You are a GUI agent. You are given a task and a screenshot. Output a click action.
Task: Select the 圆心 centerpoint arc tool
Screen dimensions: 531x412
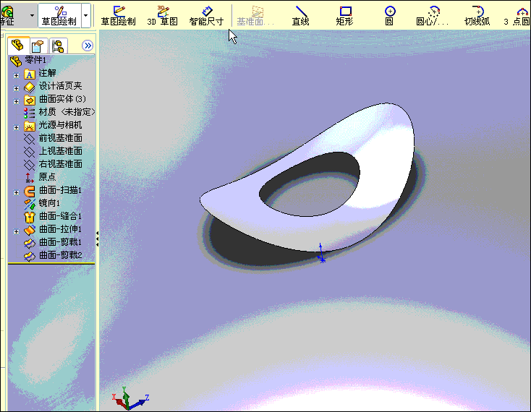point(433,16)
